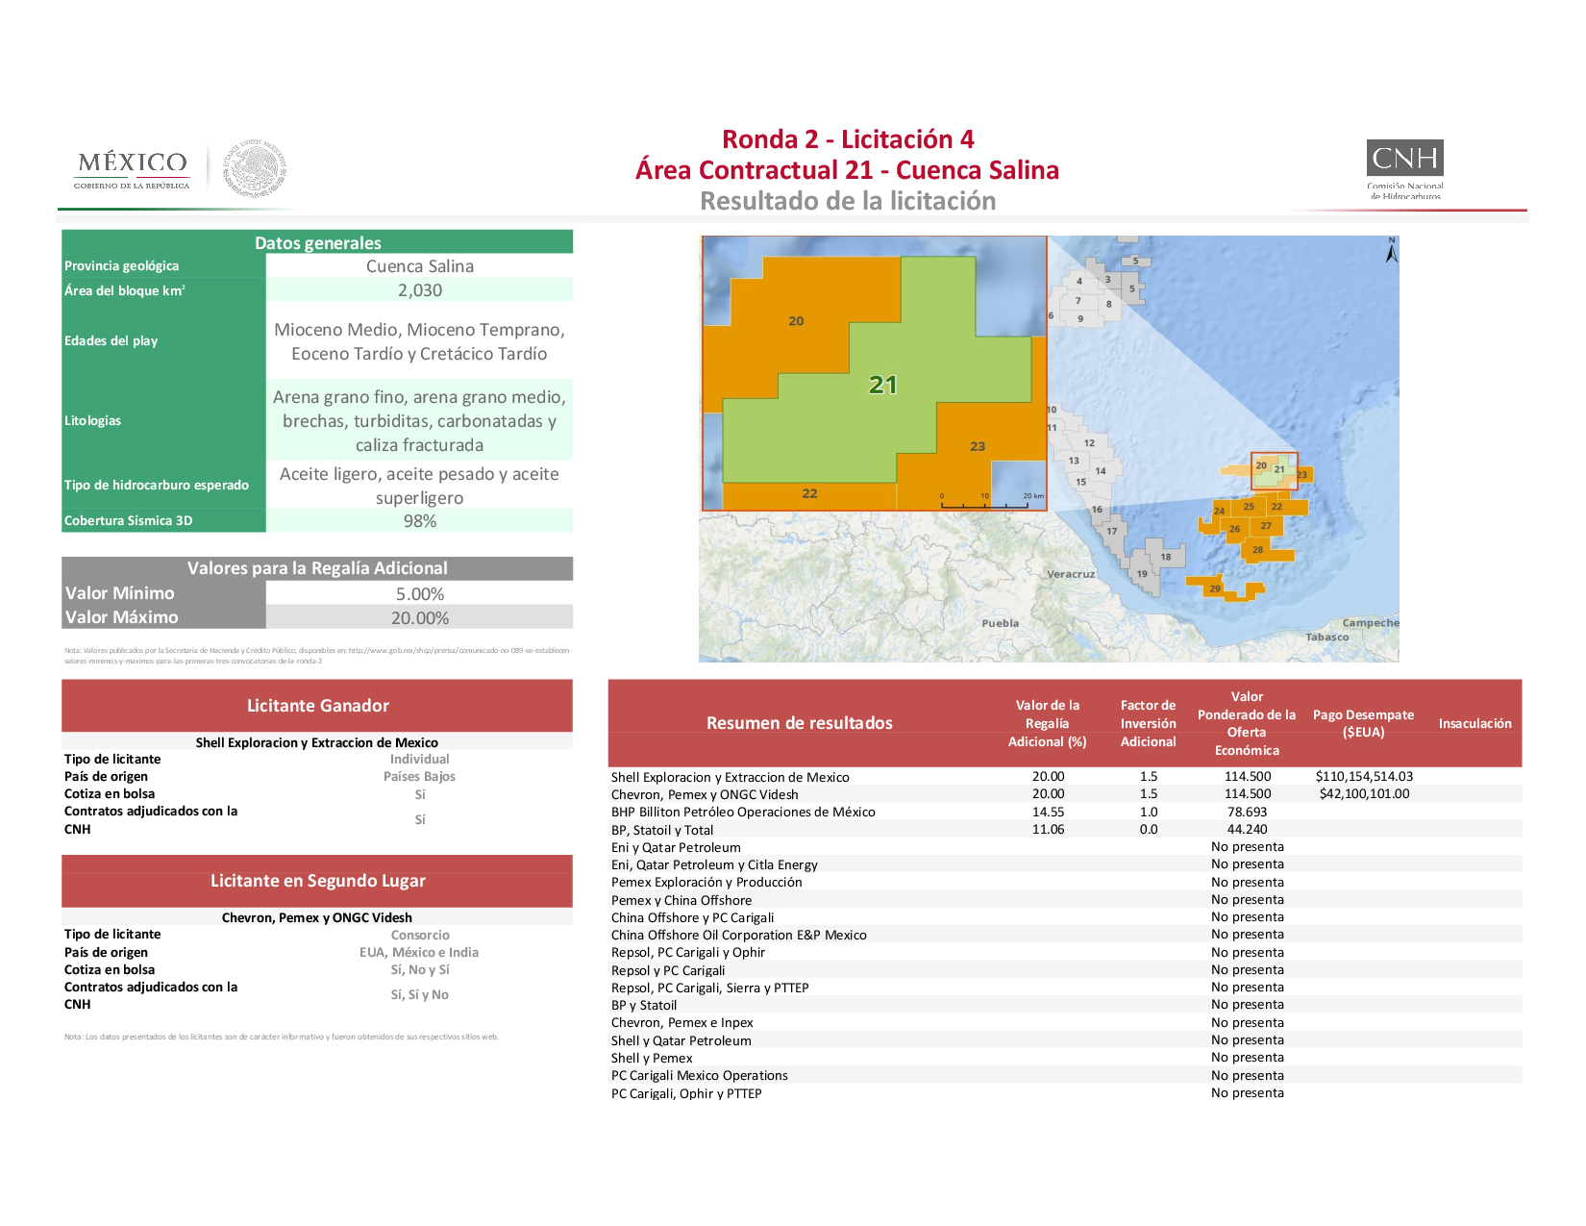Click the seismic coverage value '98%'
This screenshot has width=1586, height=1226.
point(420,521)
